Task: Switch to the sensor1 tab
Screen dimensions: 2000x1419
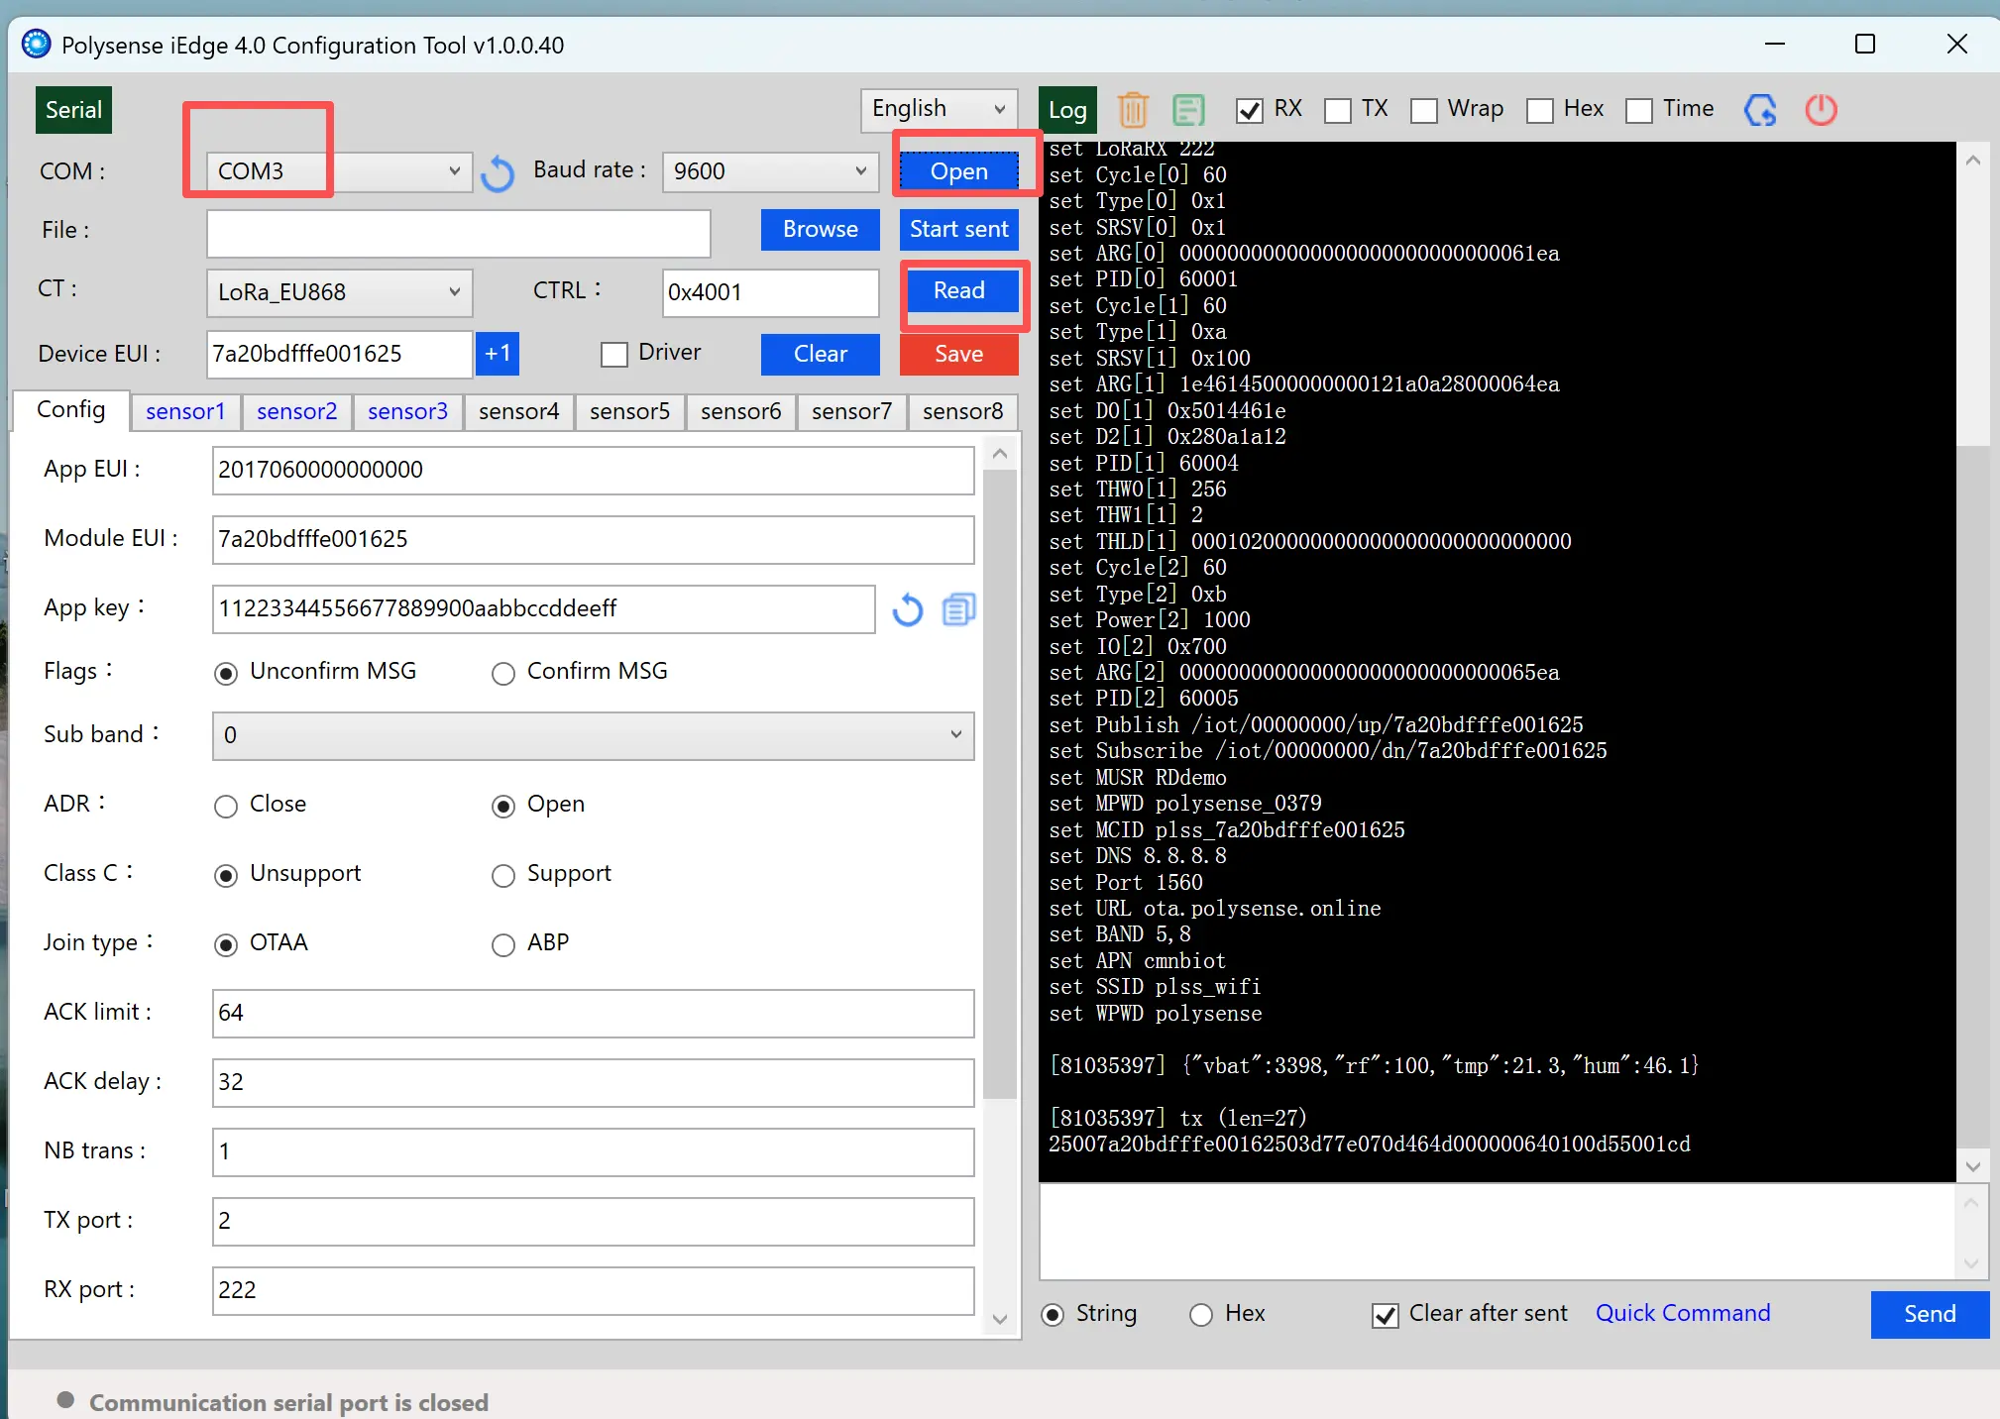Action: (x=185, y=411)
